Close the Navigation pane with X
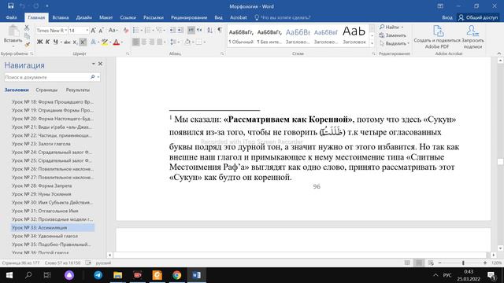This screenshot has width=504, height=283. [100, 64]
